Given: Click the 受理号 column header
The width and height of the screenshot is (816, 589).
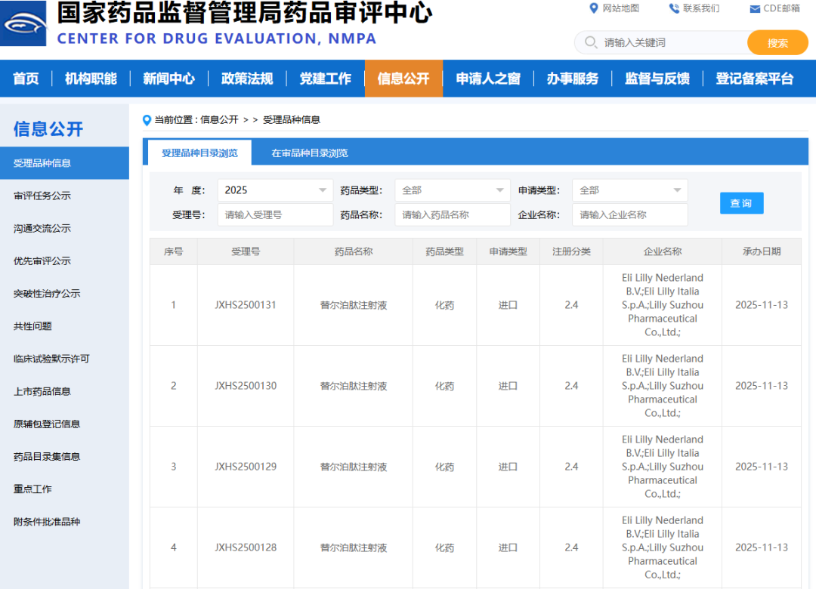Looking at the screenshot, I should click(246, 251).
